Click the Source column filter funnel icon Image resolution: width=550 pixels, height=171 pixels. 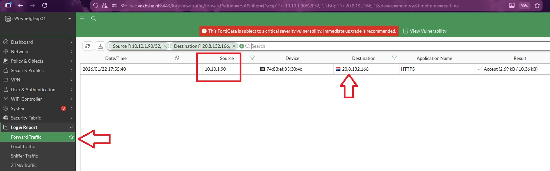pos(252,58)
